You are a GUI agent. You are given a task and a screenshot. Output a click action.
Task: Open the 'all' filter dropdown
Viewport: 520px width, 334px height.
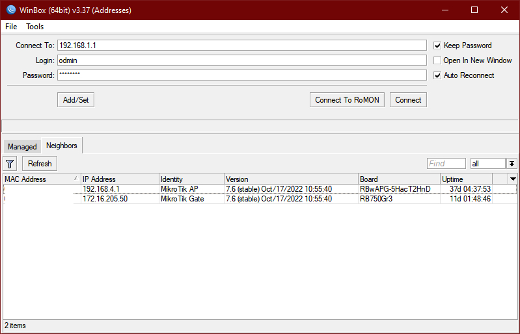click(x=487, y=164)
